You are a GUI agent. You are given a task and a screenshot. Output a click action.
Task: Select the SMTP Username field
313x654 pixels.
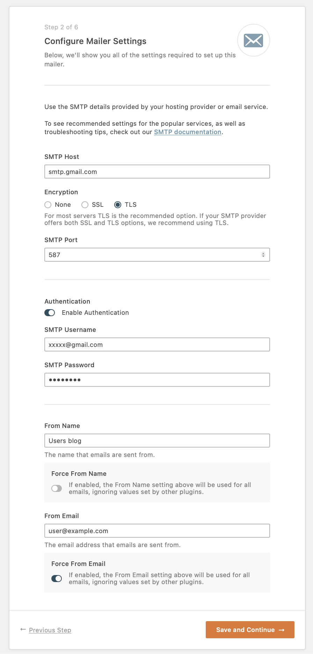[x=157, y=344]
